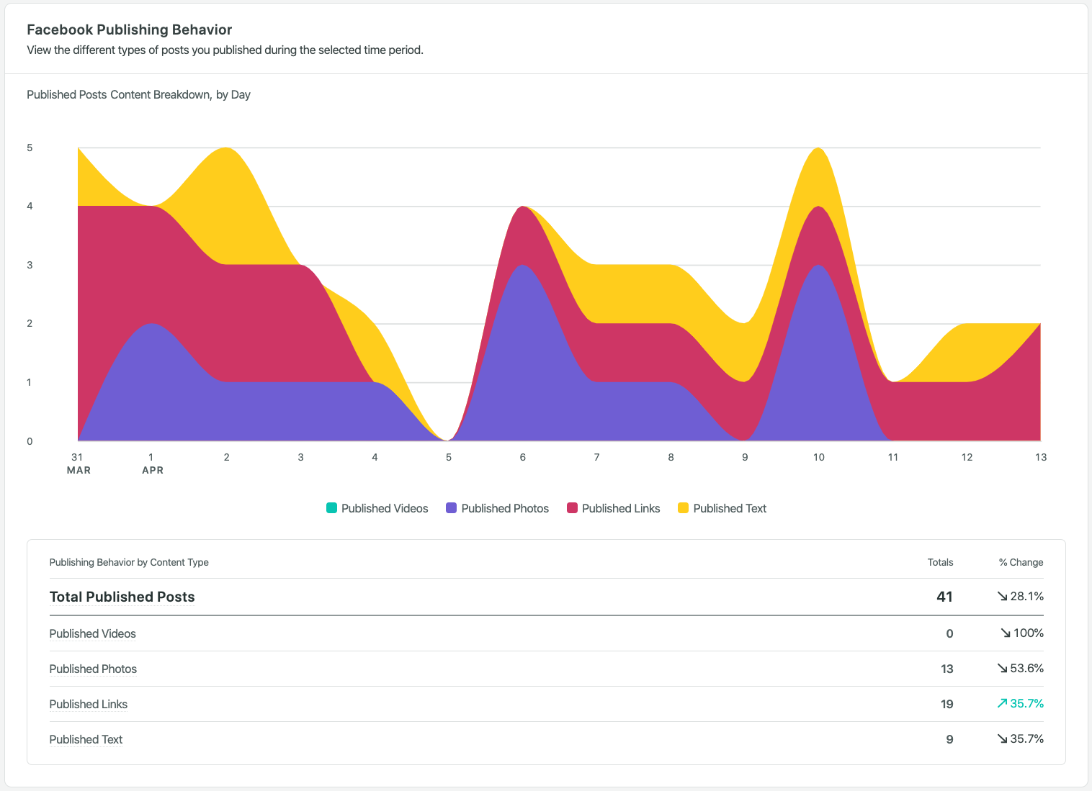Click the Totals column header
The height and width of the screenshot is (791, 1092).
pyautogui.click(x=940, y=562)
